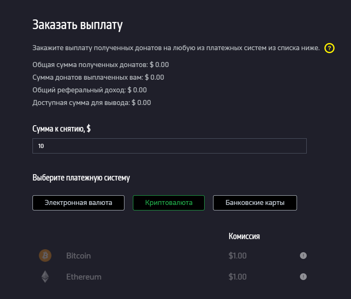This screenshot has width=351, height=299.
Task: Choose Bitcoin as the payout method
Action: pyautogui.click(x=78, y=256)
